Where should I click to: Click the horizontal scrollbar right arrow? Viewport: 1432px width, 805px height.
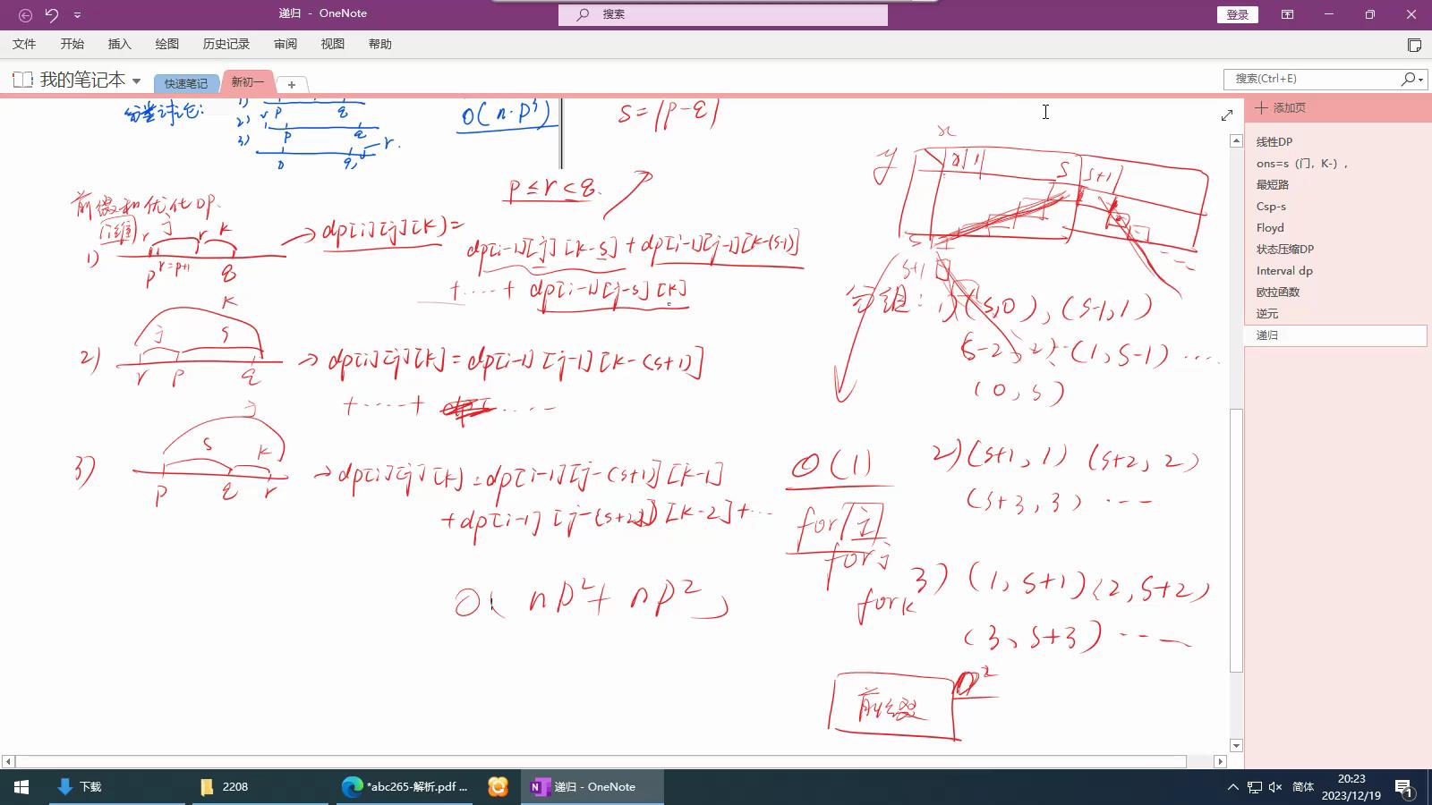click(x=1220, y=761)
